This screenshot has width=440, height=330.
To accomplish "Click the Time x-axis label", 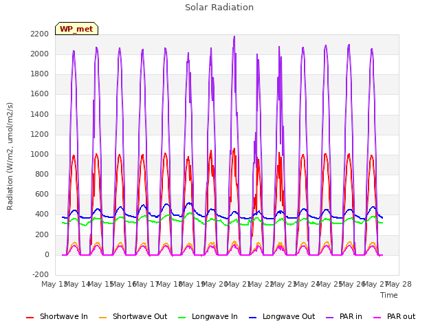I will [x=389, y=295].
